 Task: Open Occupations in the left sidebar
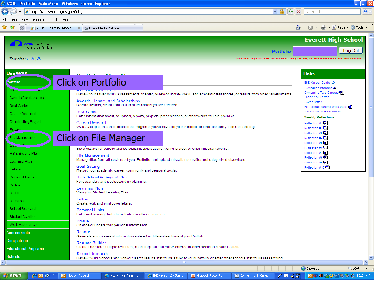pos(17,241)
